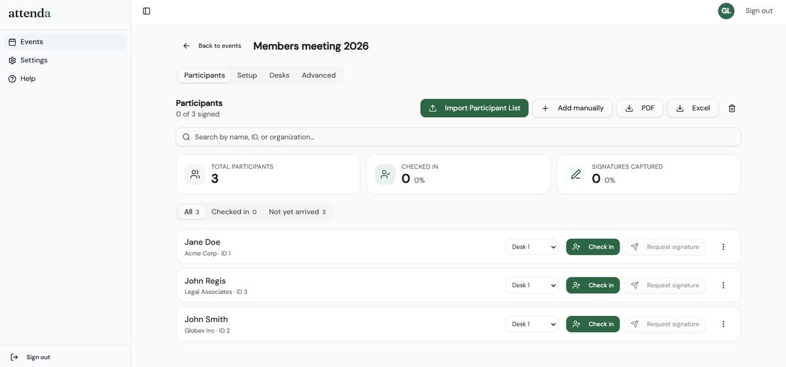Switch to the Desks tab

coord(280,75)
